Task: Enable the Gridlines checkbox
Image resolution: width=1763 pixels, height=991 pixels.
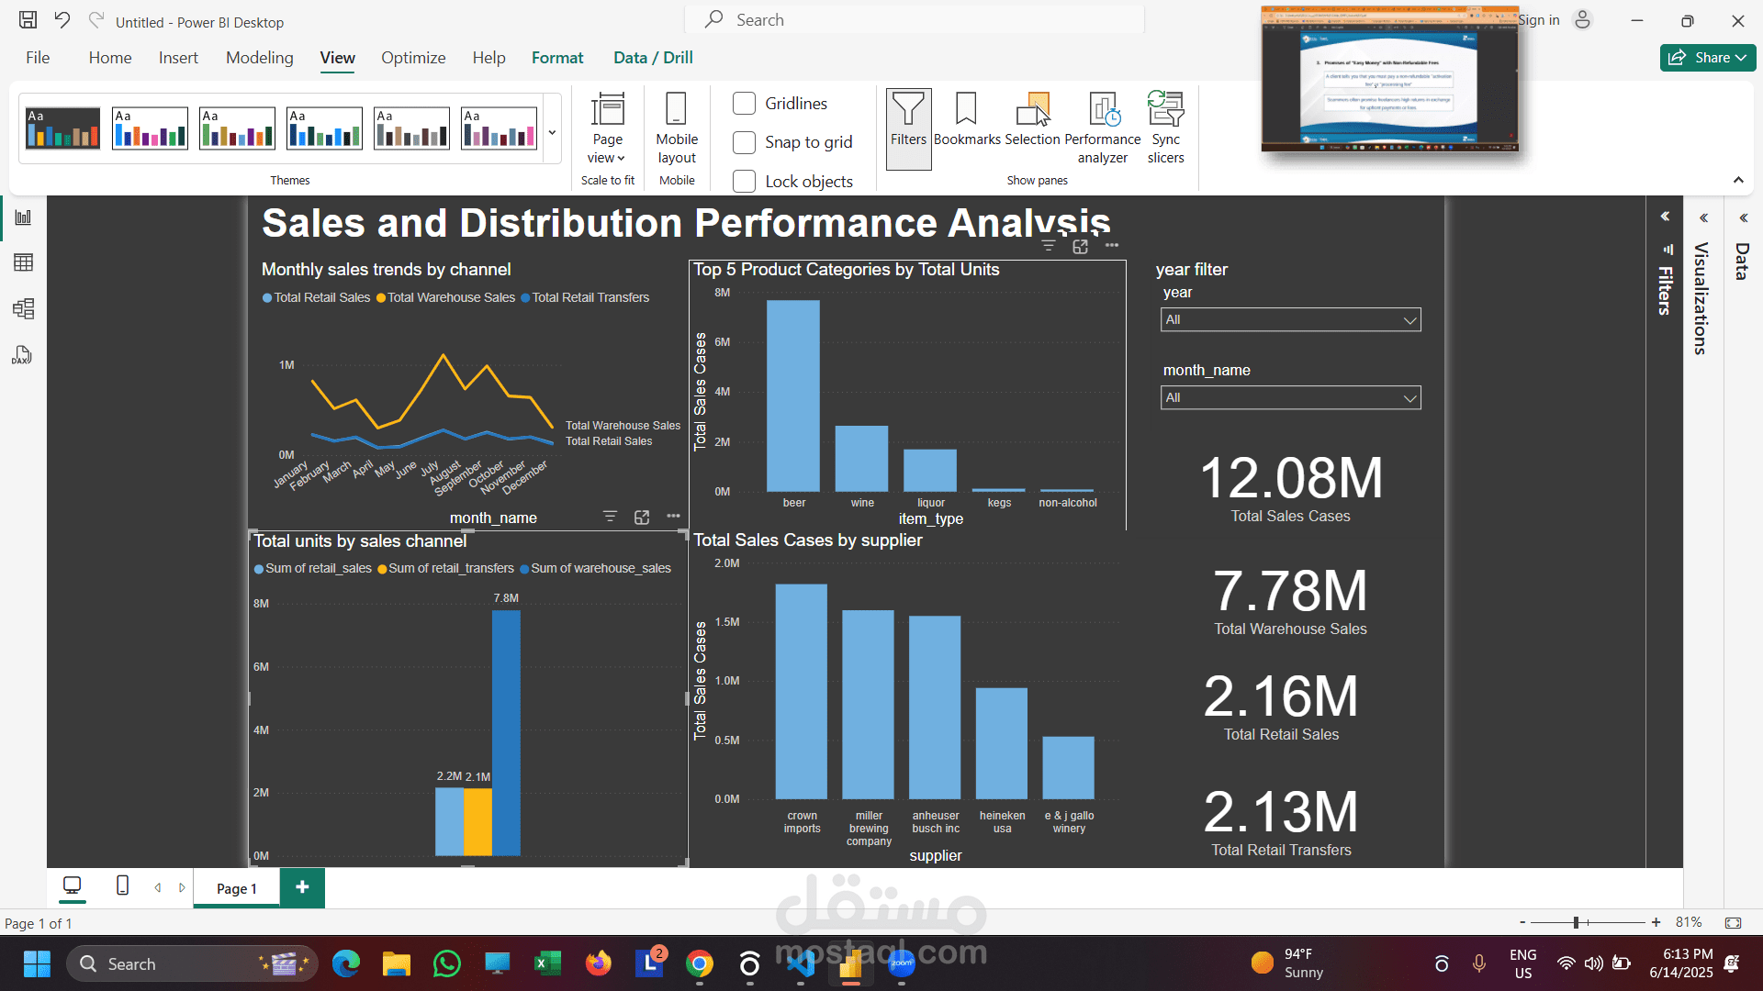Action: (744, 104)
